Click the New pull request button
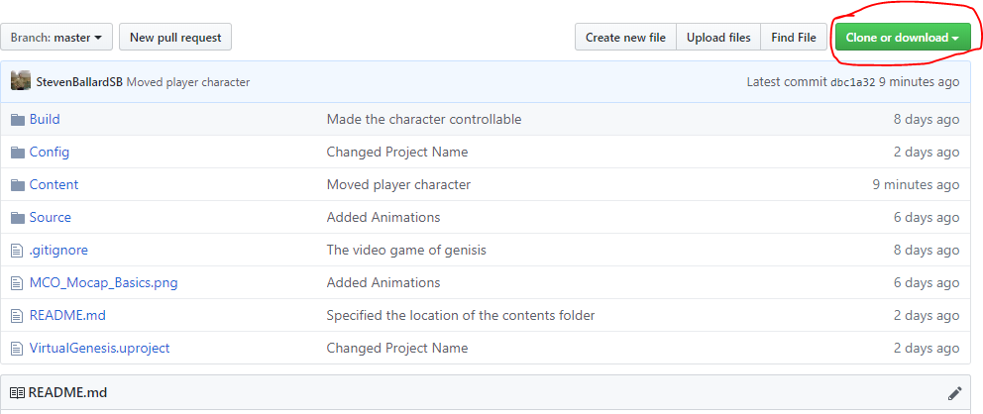Screen dimensions: 983x414 pyautogui.click(x=175, y=38)
